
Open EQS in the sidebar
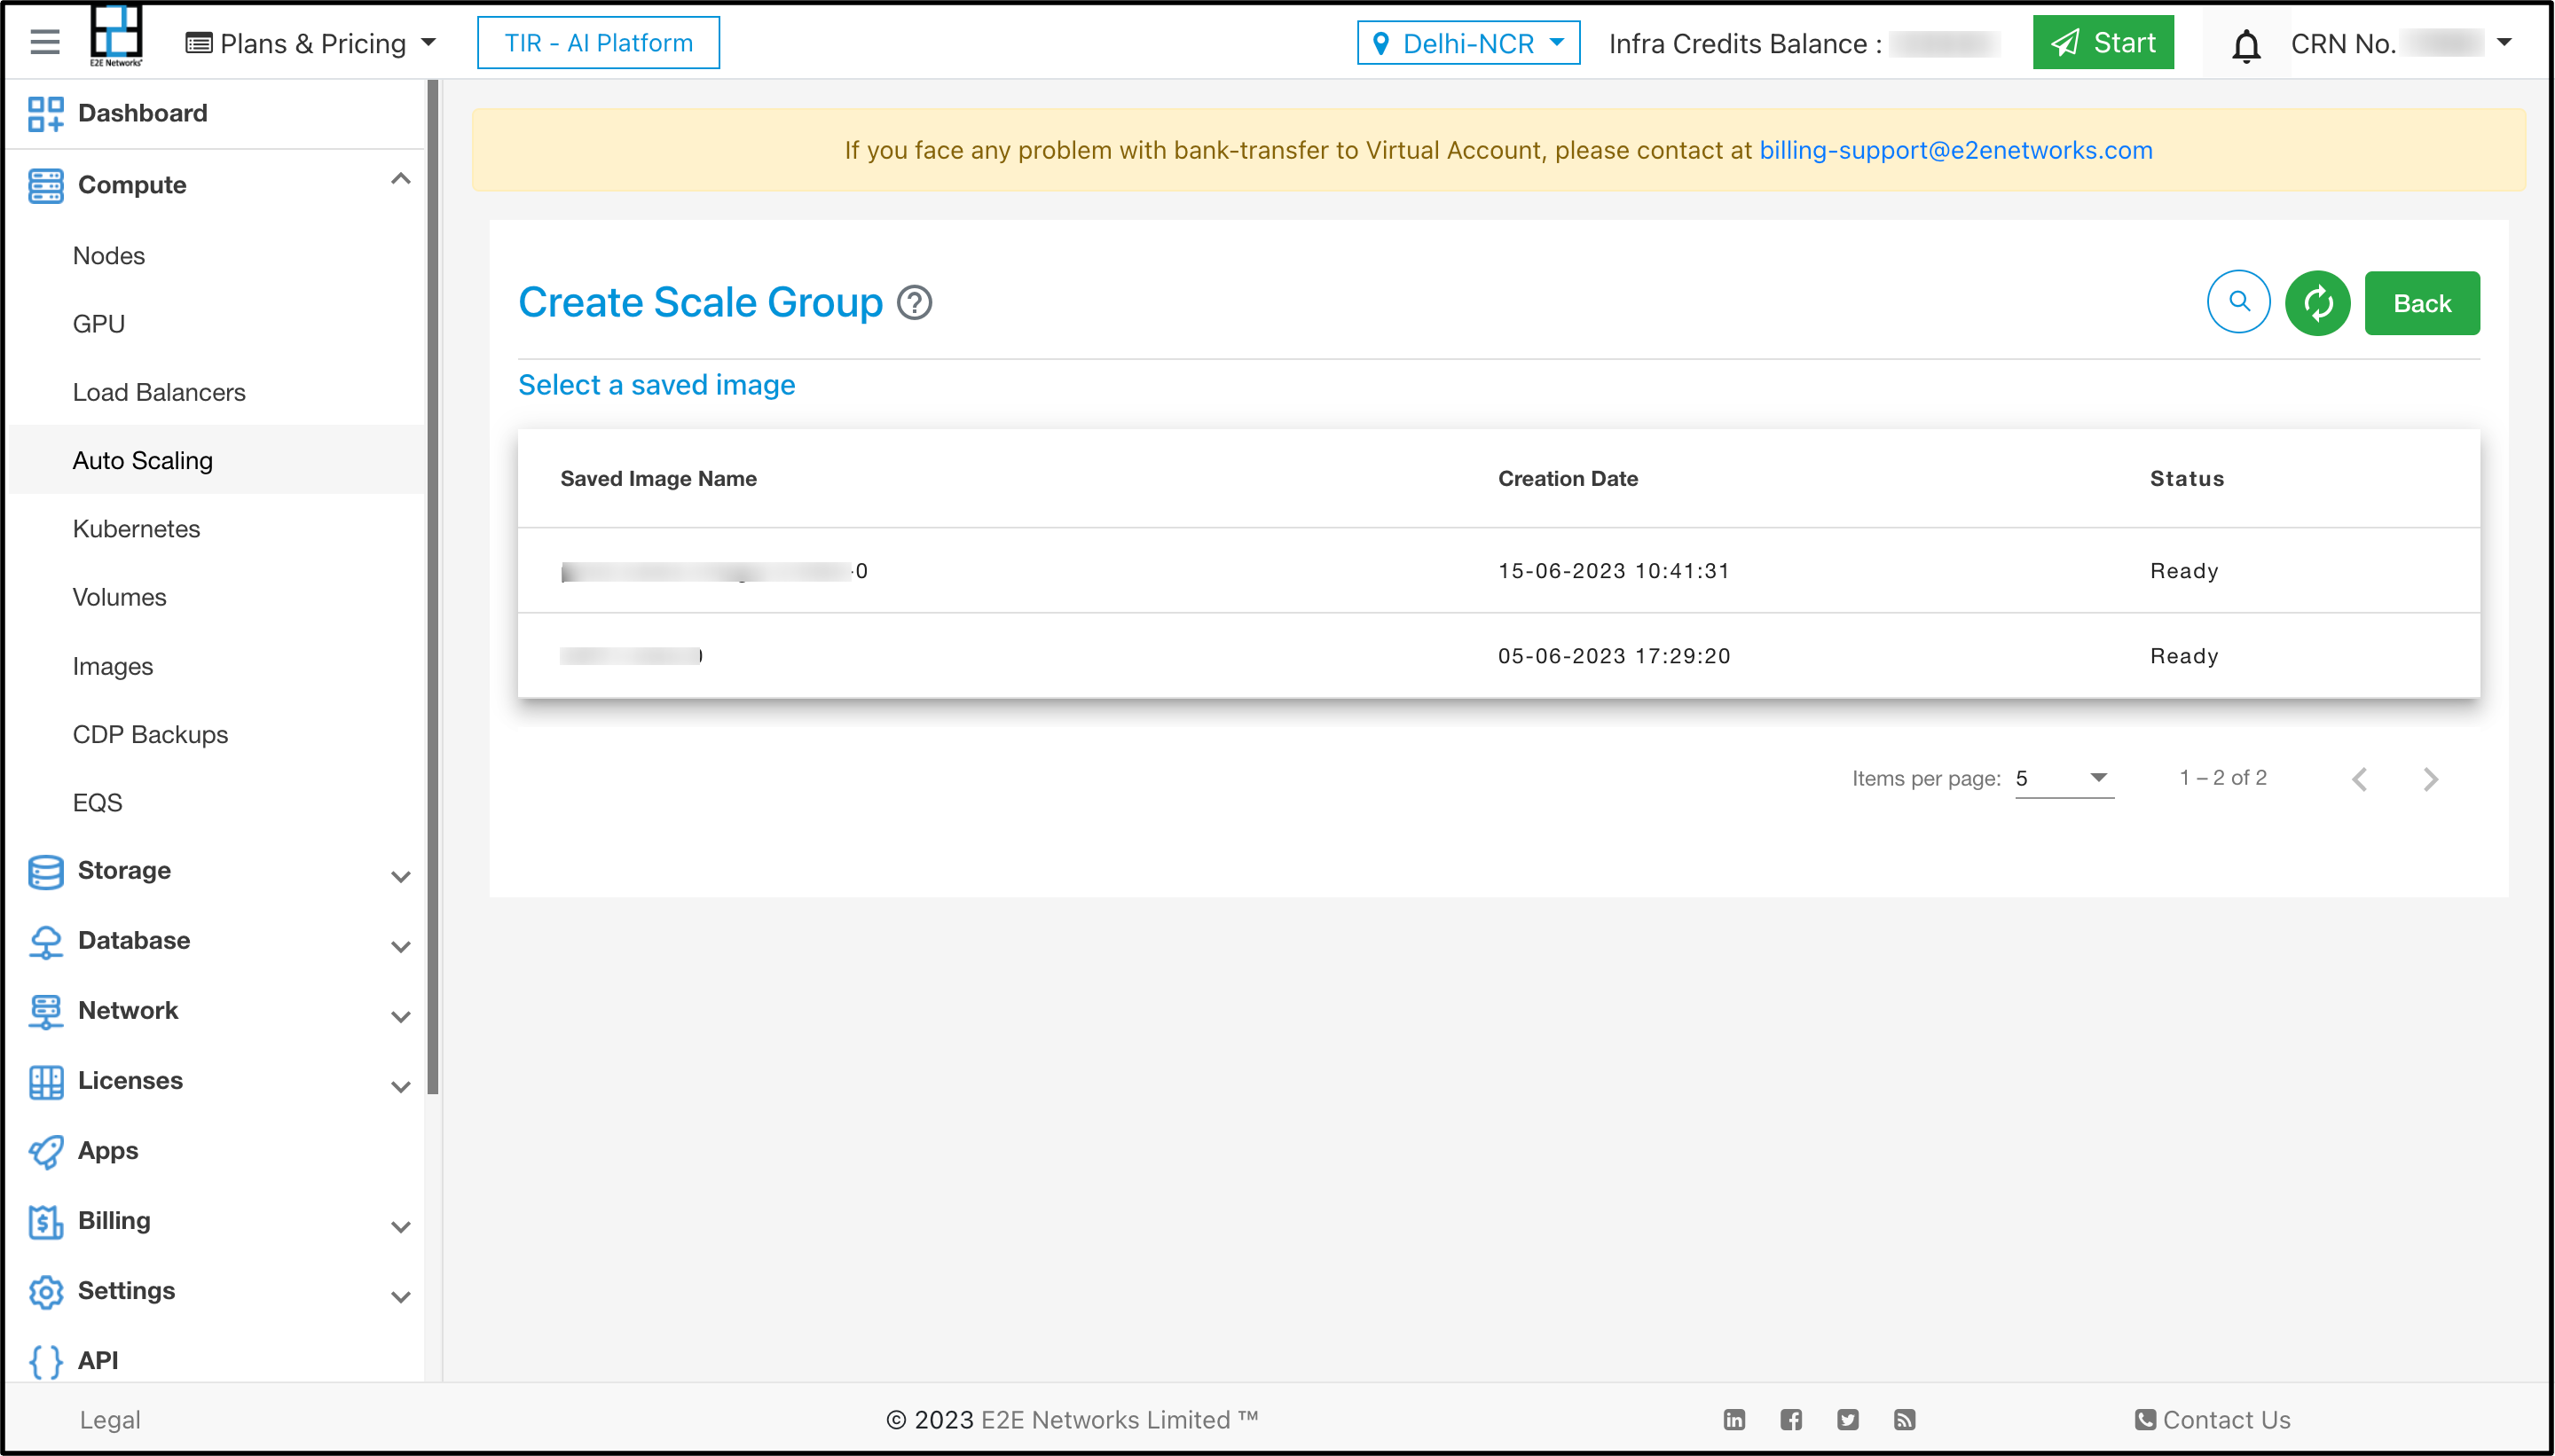click(97, 802)
